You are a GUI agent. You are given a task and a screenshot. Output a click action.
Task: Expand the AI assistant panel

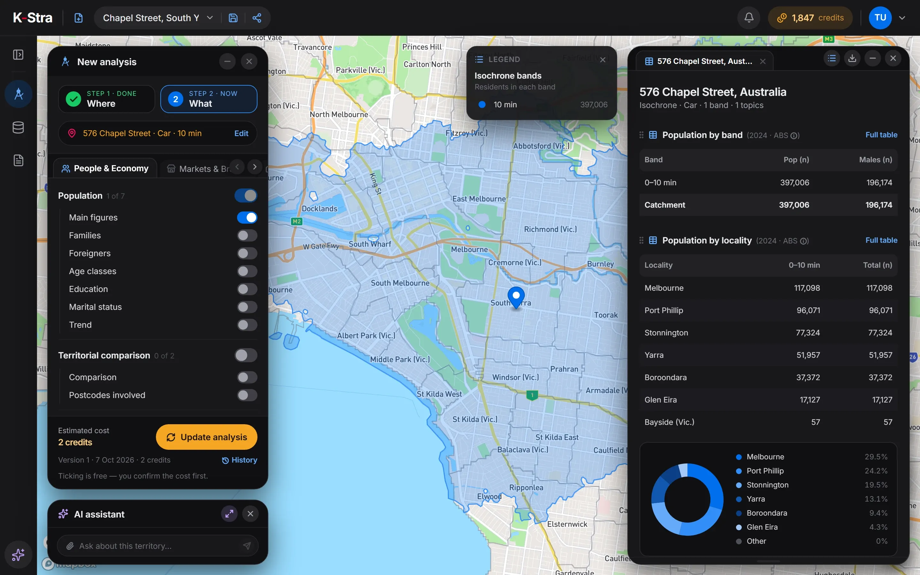[229, 514]
